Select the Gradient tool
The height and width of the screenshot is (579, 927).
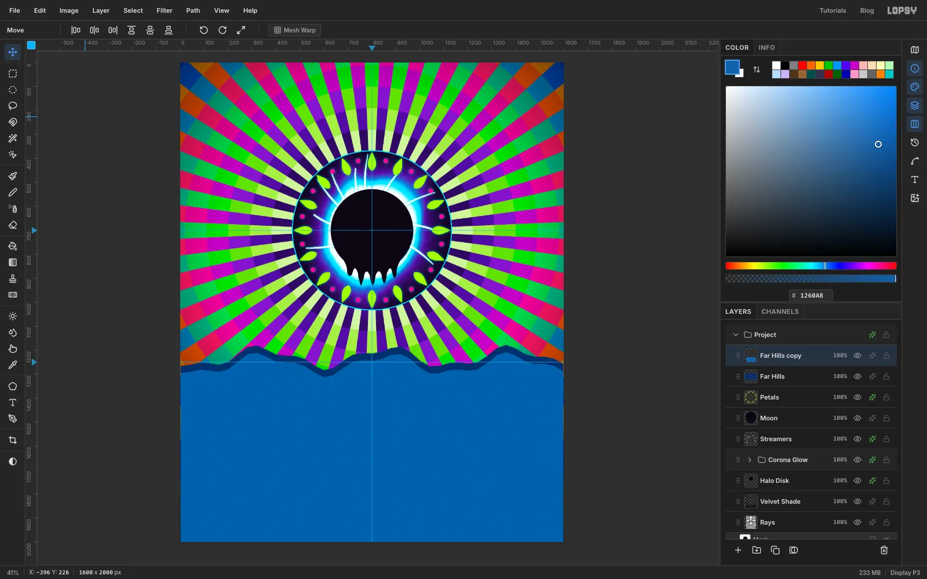[13, 262]
